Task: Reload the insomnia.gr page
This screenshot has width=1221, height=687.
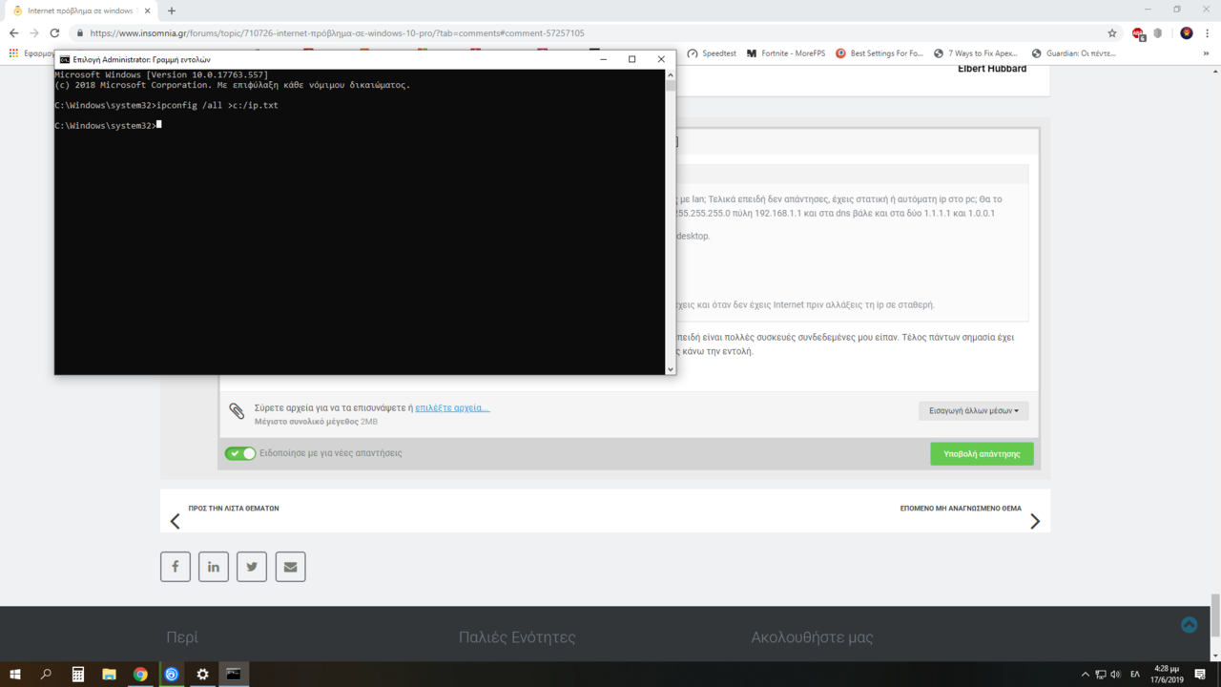Action: click(54, 32)
